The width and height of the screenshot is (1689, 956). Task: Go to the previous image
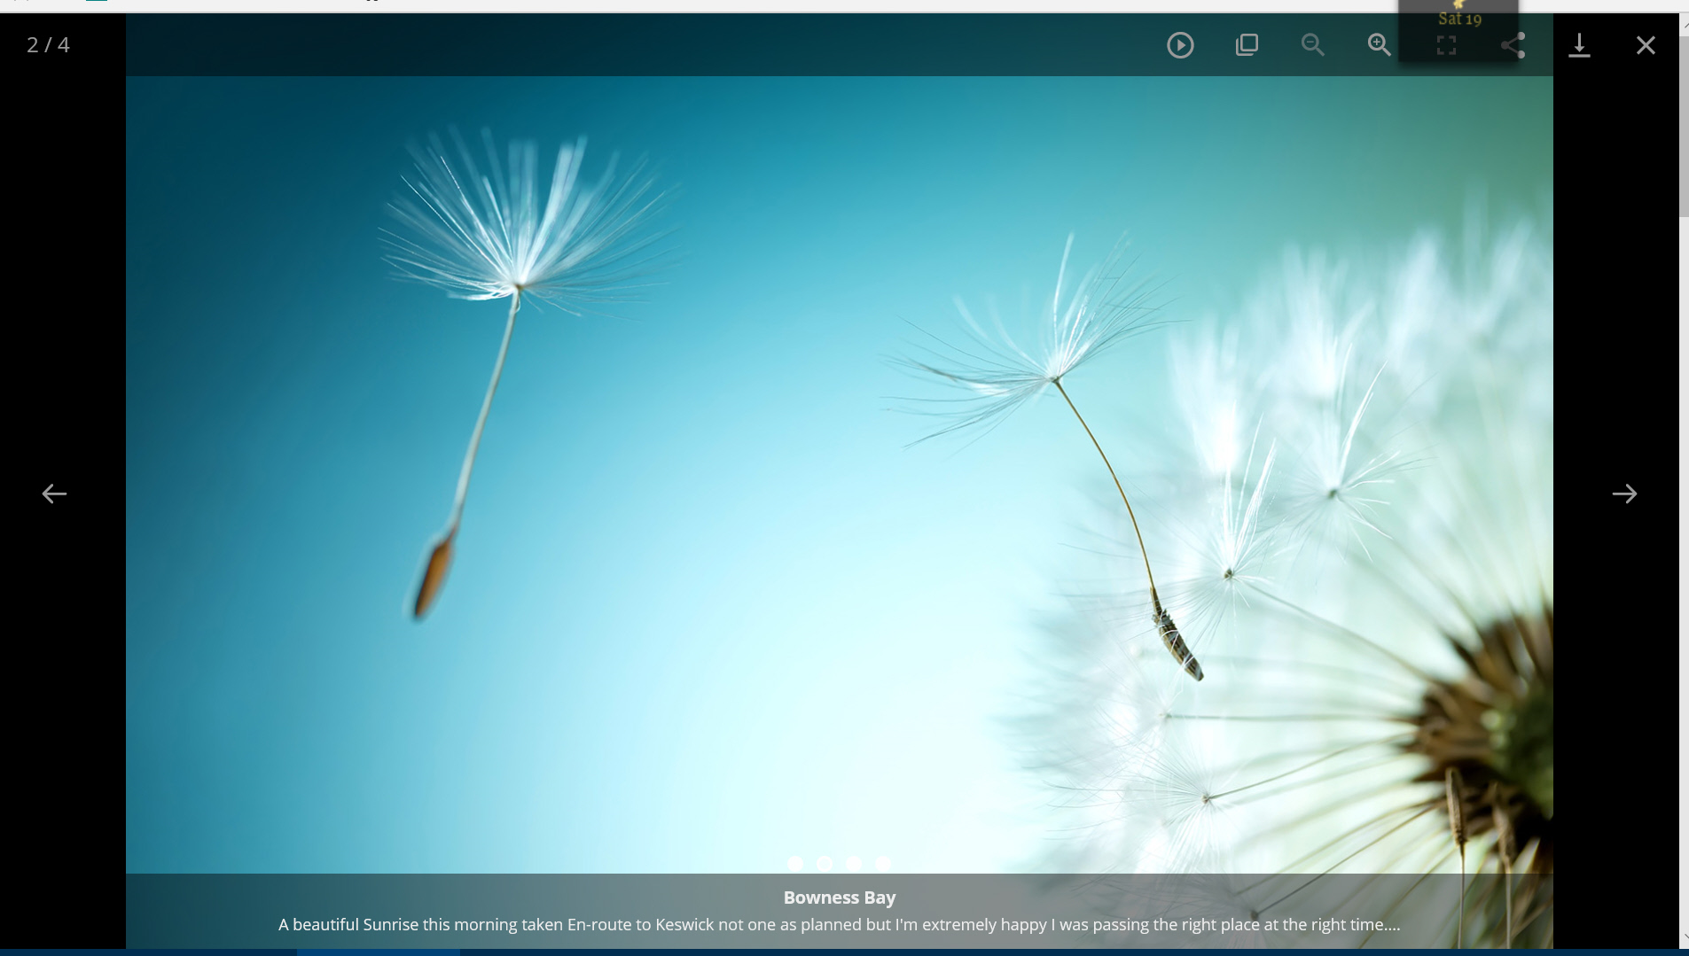(x=54, y=494)
